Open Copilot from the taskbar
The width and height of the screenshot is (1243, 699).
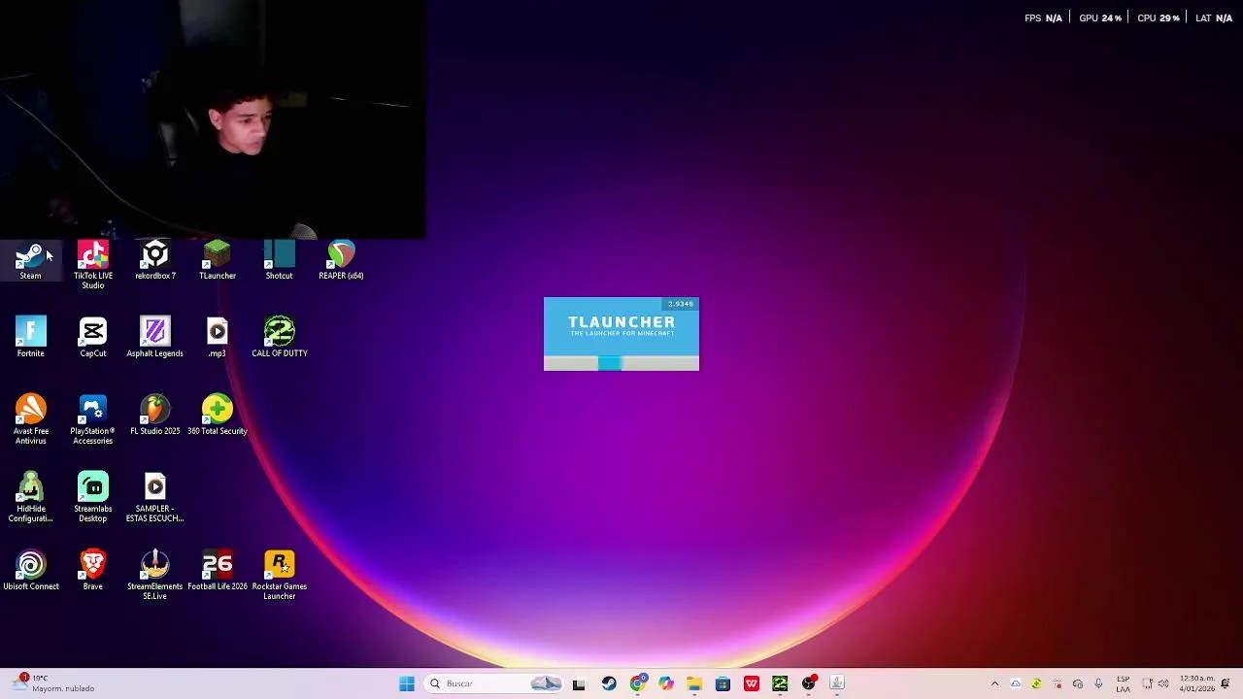click(665, 683)
